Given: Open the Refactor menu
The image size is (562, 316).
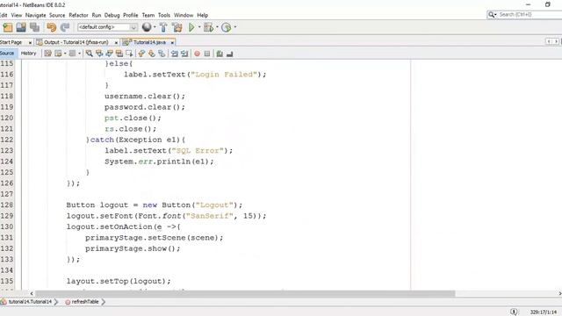Looking at the screenshot, I should coord(78,15).
